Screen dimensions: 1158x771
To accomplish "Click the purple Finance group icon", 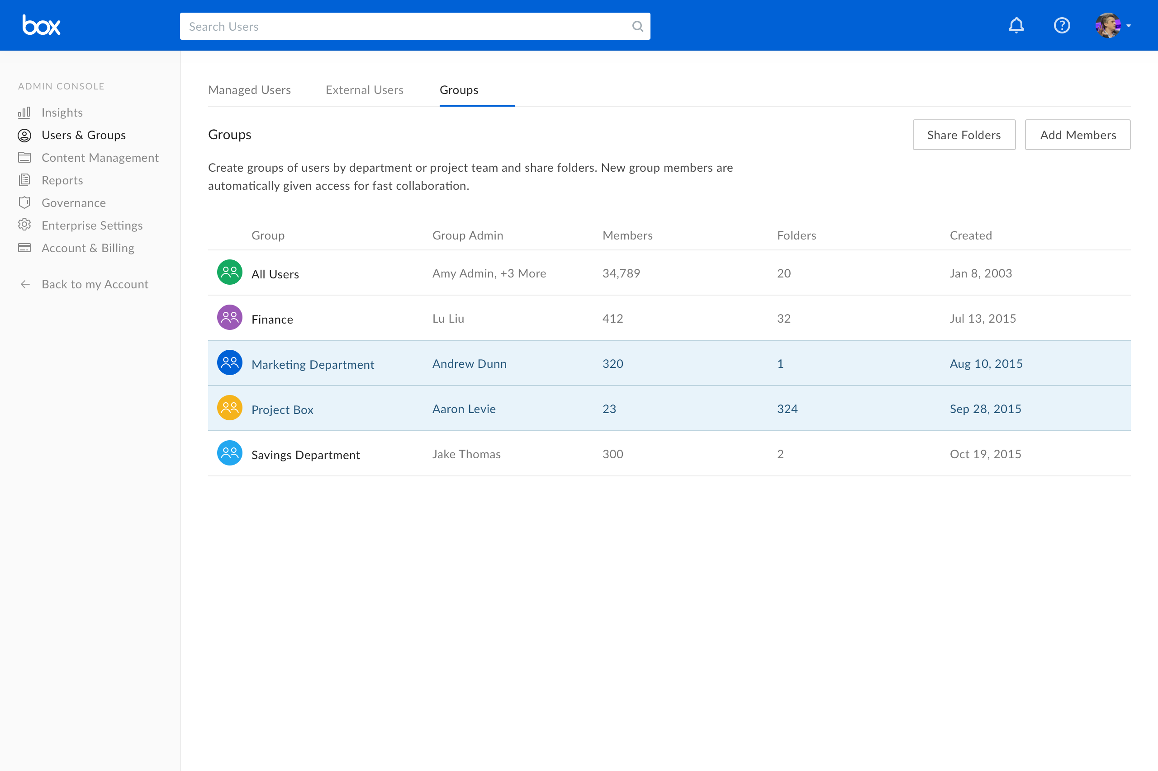I will coord(229,318).
